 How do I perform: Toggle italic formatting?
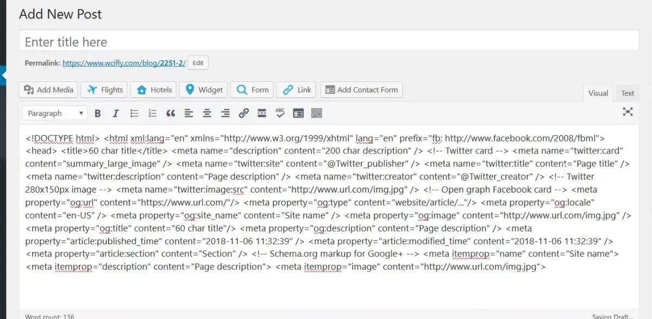point(116,113)
